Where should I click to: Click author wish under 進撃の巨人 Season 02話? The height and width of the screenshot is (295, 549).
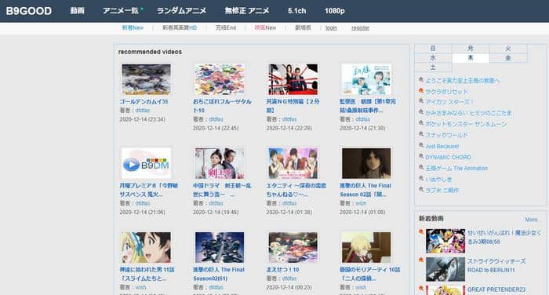click(x=361, y=203)
